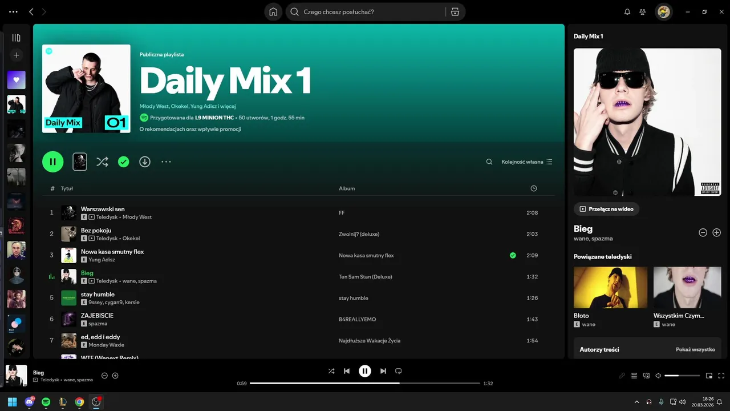The height and width of the screenshot is (411, 730).
Task: Go to Spotify Home via house icon
Action: click(273, 11)
